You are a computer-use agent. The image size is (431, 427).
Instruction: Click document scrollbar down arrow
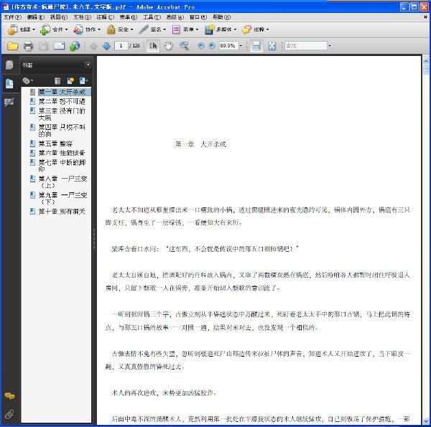tap(426, 421)
